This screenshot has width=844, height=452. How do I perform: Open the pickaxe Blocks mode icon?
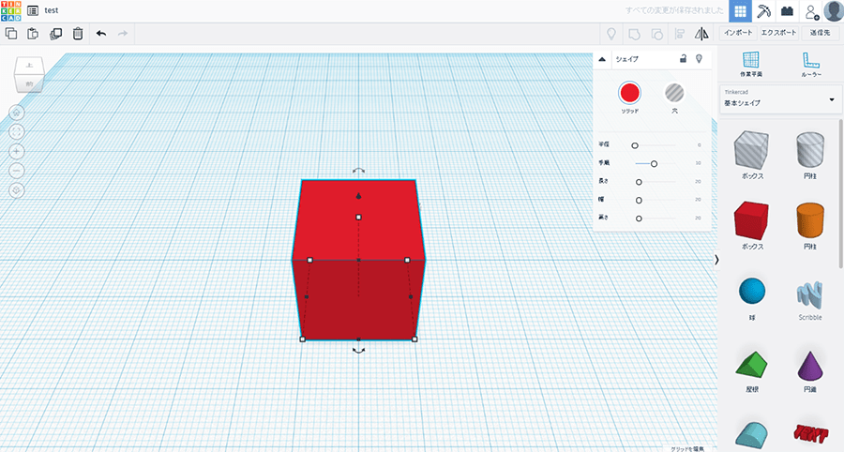pyautogui.click(x=764, y=10)
